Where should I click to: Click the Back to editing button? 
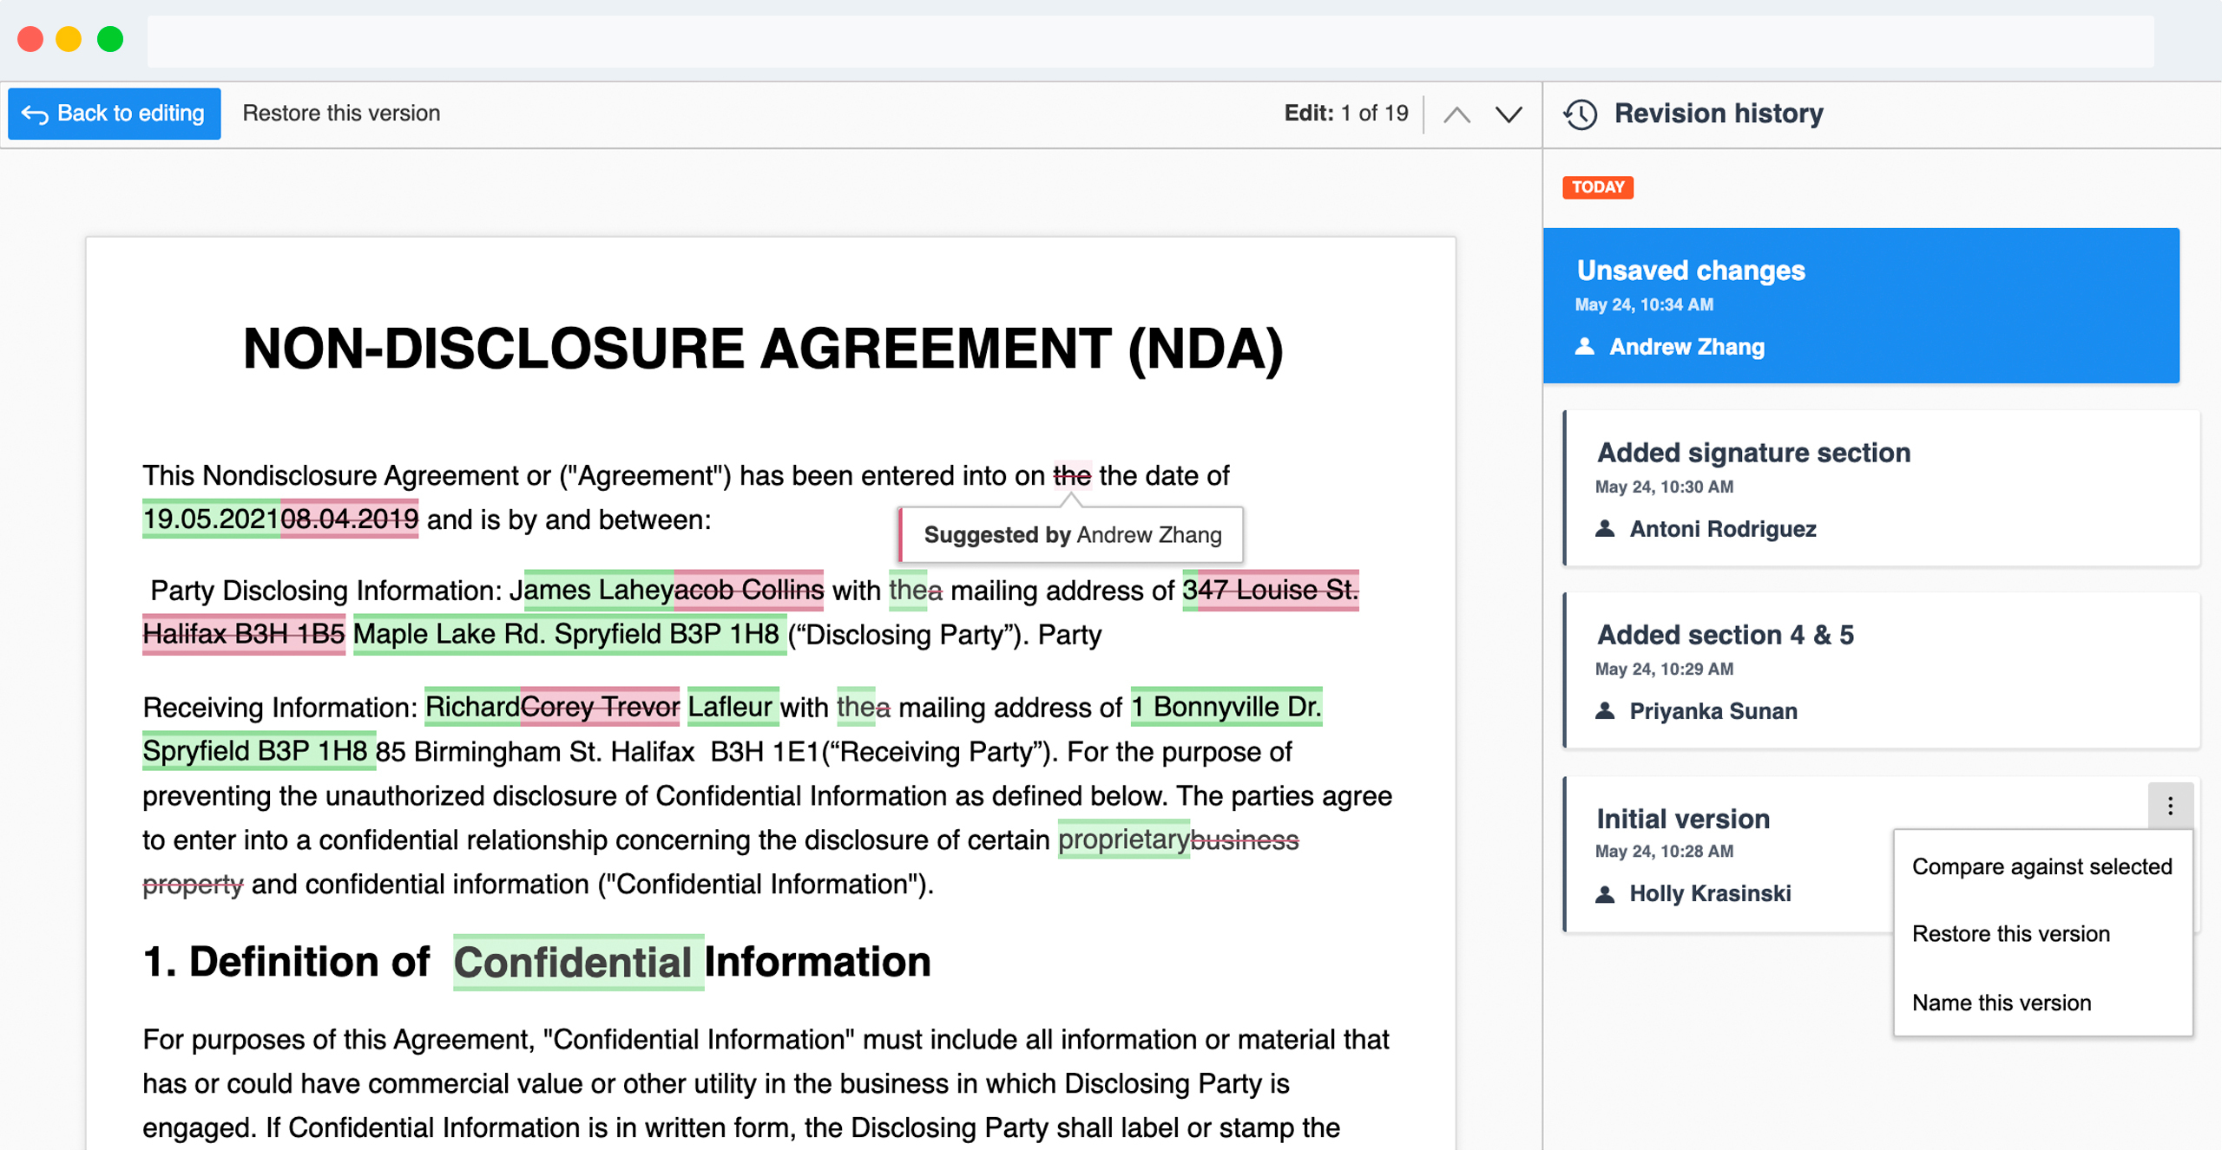114,113
